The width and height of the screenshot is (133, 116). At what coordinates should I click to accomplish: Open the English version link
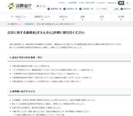coord(102,3)
